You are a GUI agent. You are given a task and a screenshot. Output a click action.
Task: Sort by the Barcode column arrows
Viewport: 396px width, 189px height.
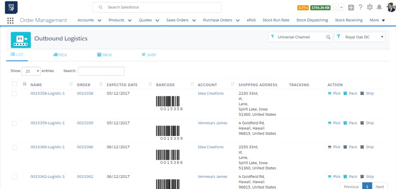[192, 84]
